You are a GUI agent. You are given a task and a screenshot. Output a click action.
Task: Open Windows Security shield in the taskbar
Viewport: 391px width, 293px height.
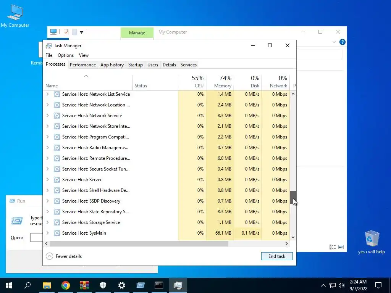[103, 285]
